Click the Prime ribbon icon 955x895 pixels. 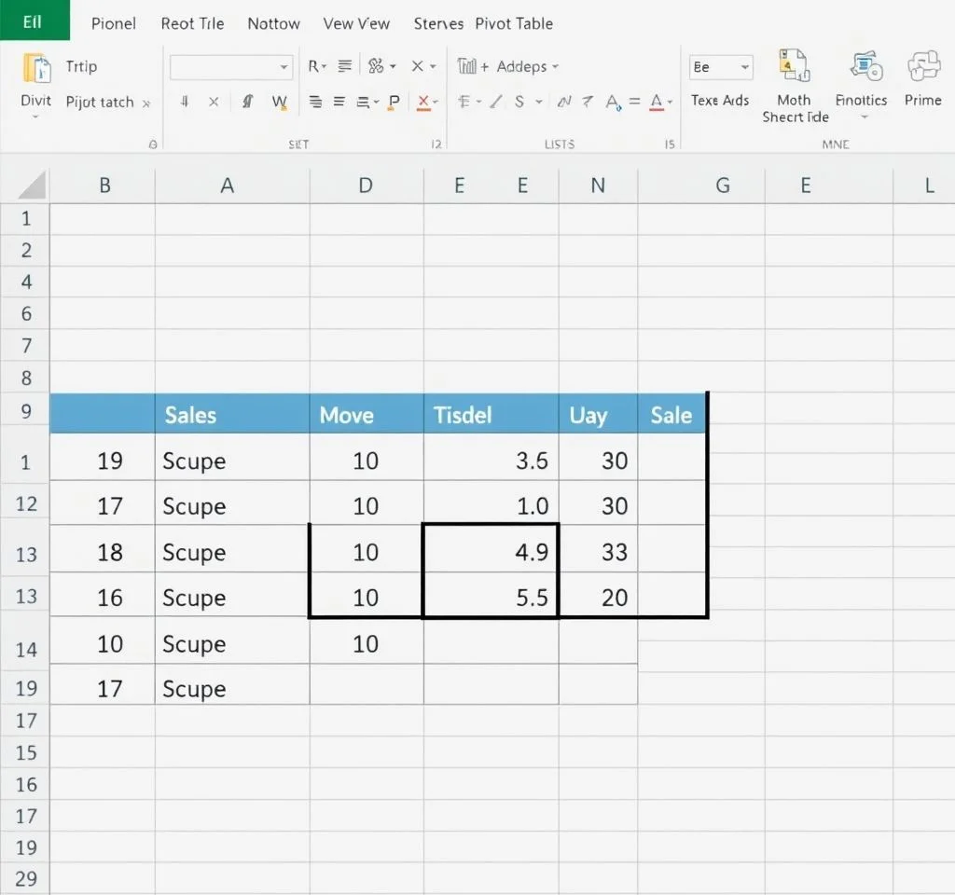click(922, 66)
